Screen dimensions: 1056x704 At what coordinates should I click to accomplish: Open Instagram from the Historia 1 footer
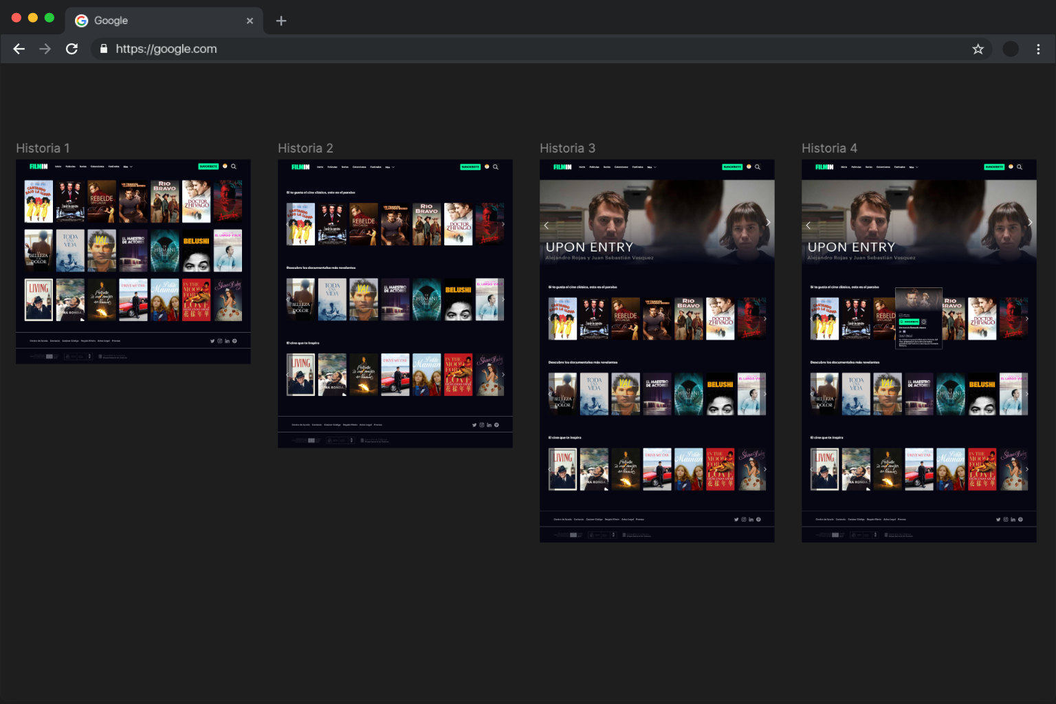point(220,341)
